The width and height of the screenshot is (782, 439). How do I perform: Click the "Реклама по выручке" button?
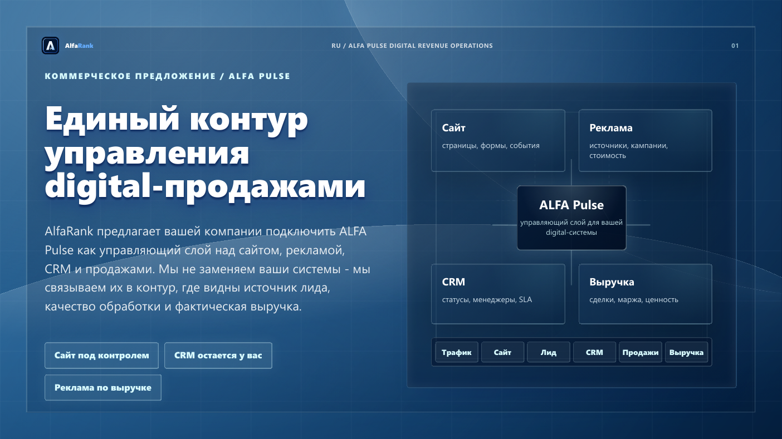[x=103, y=388]
